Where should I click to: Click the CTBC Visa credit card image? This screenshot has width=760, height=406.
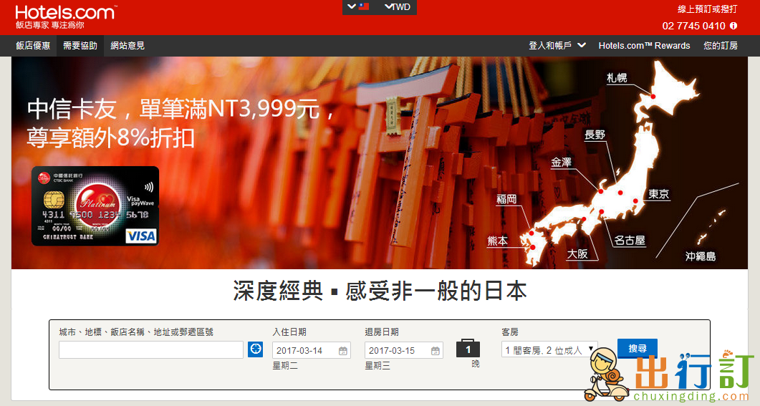(95, 206)
